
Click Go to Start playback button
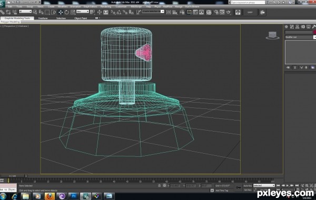278,185
